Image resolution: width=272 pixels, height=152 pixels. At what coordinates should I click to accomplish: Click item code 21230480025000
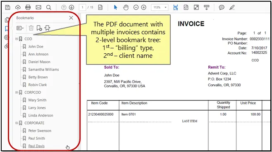pyautogui.click(x=101, y=114)
